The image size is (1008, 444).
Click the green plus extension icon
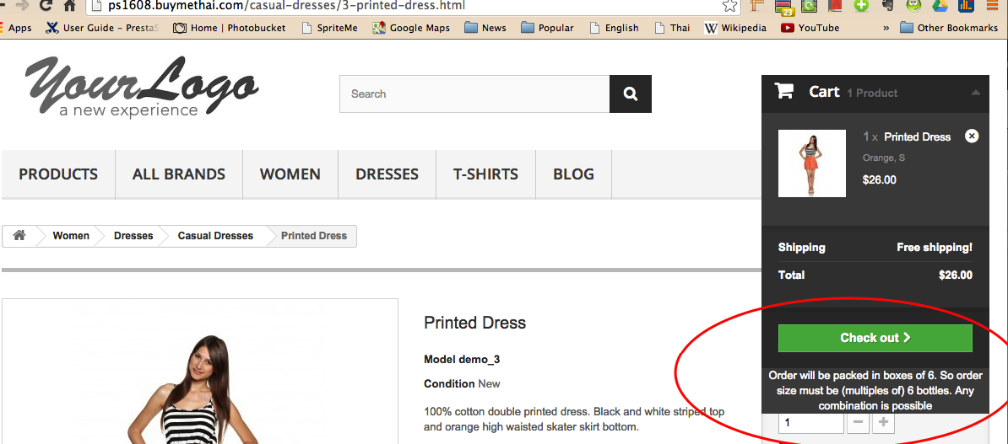pyautogui.click(x=861, y=6)
